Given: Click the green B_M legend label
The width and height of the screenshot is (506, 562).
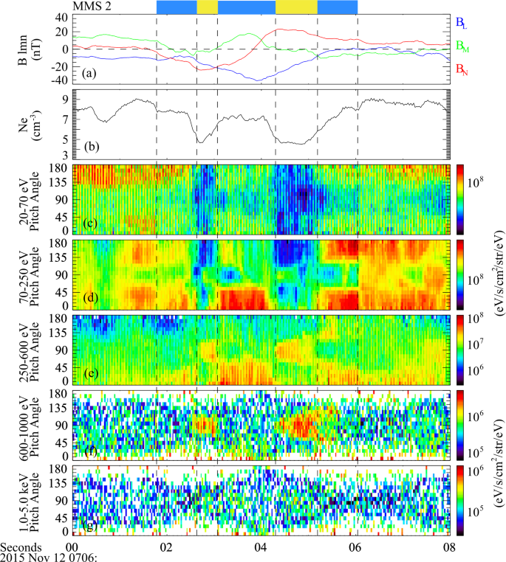Looking at the screenshot, I should (x=462, y=46).
